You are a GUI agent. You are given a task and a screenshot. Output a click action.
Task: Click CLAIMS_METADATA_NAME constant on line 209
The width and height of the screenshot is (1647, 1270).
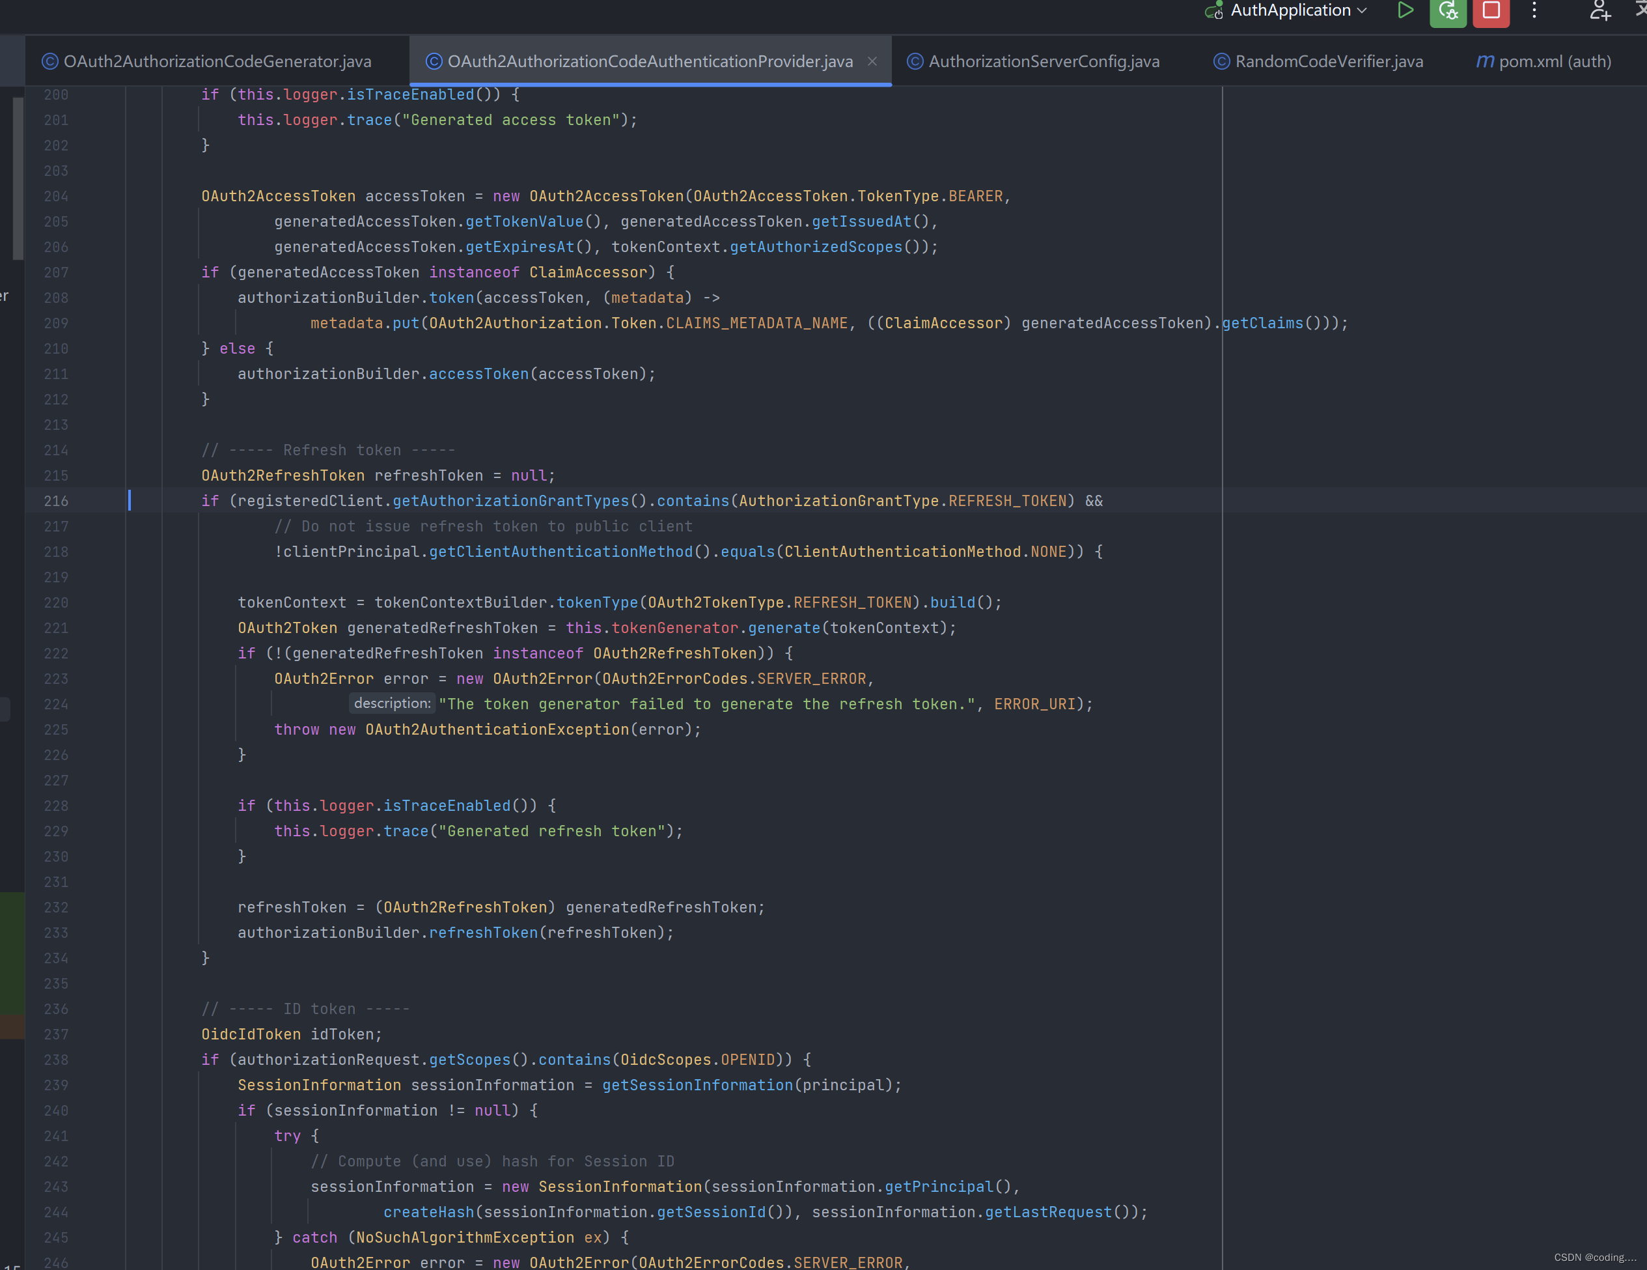[x=757, y=323]
